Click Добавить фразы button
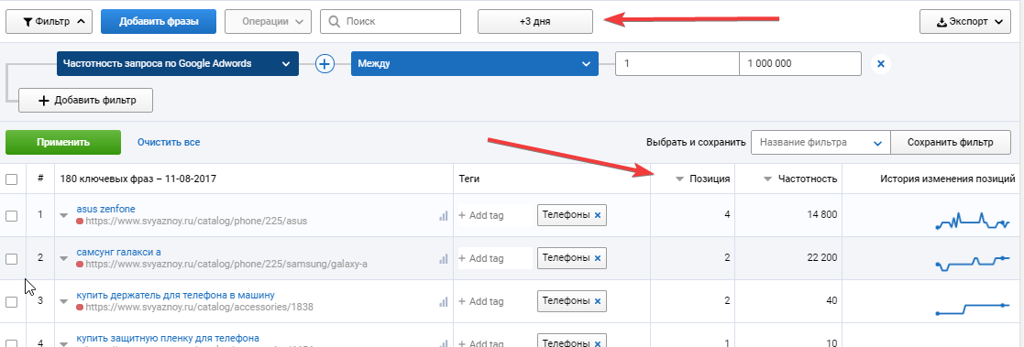Viewport: 1024px width, 347px height. pyautogui.click(x=159, y=22)
